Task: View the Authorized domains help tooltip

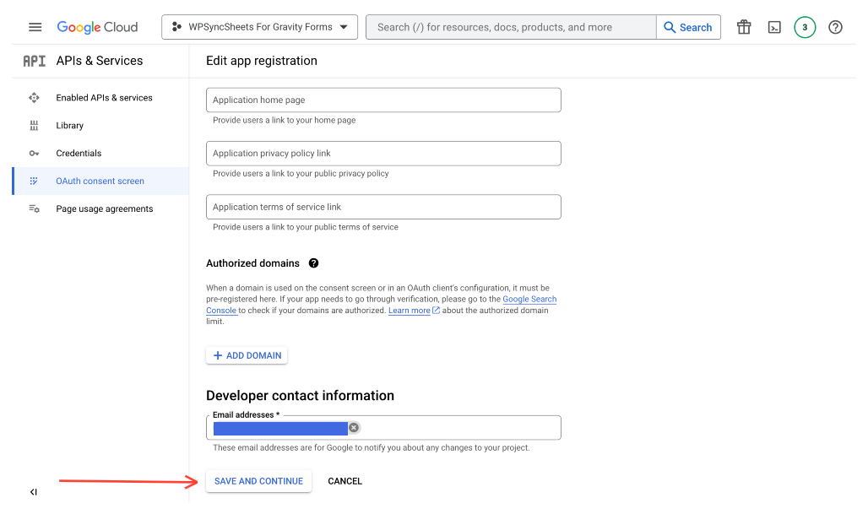Action: pos(313,262)
